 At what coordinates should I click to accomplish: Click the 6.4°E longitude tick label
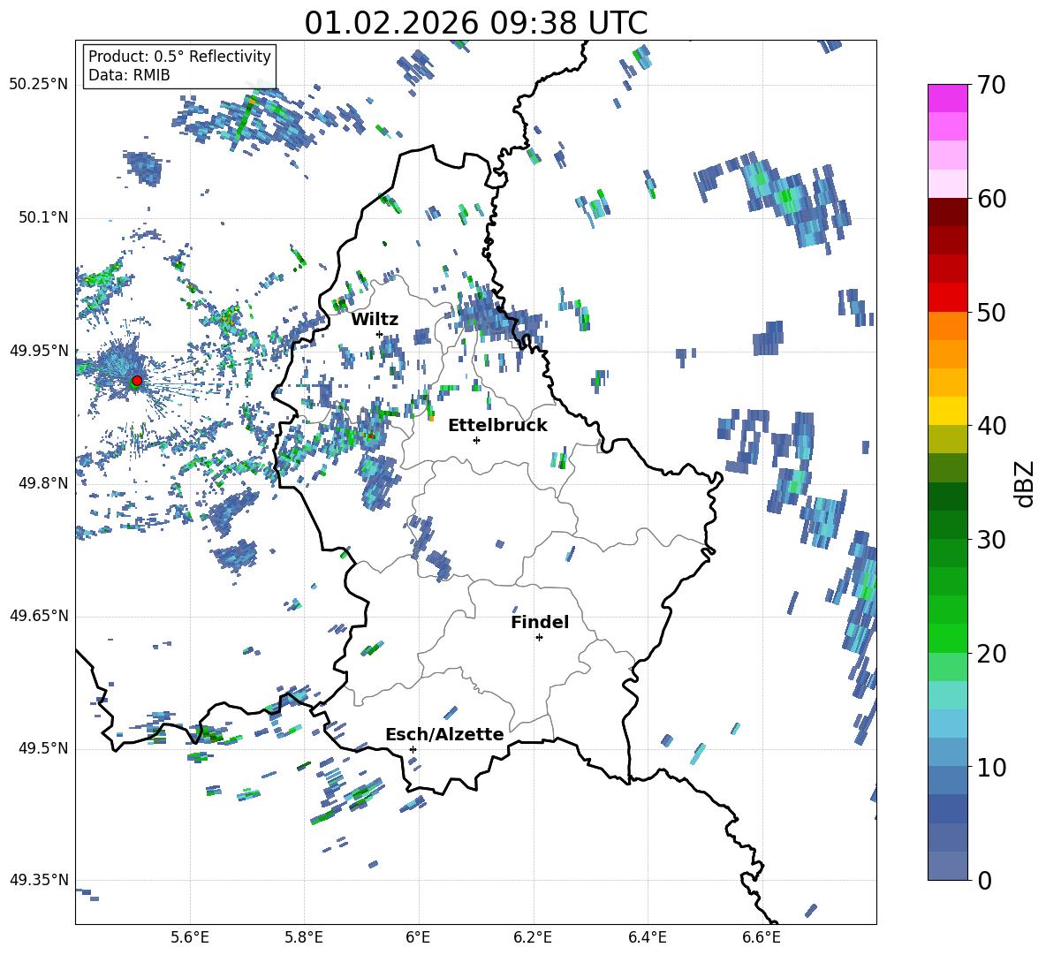[648, 937]
